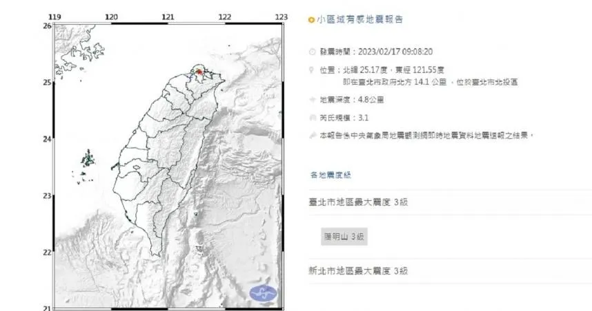Click the 小區域有感地震報告 title
This screenshot has width=592, height=311.
(355, 20)
